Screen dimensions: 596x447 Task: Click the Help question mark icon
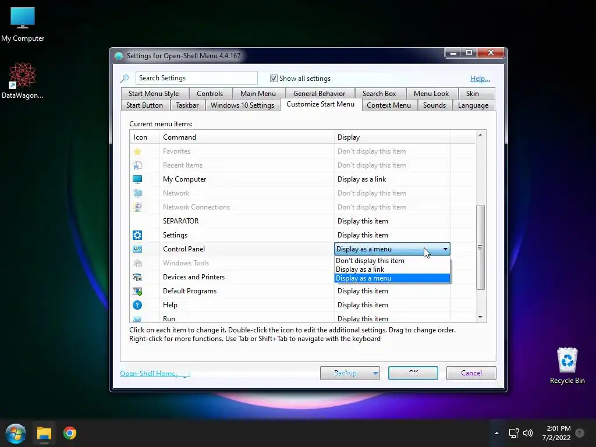click(137, 305)
